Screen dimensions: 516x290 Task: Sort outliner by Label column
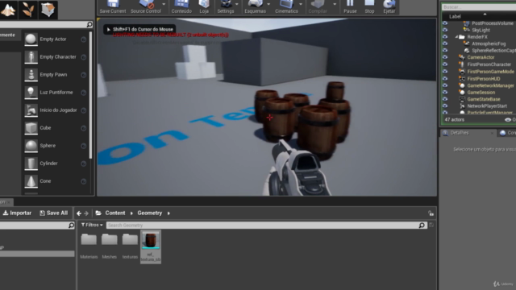click(x=455, y=16)
